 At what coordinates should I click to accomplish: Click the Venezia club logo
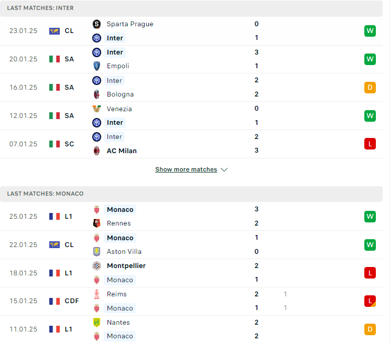point(96,109)
